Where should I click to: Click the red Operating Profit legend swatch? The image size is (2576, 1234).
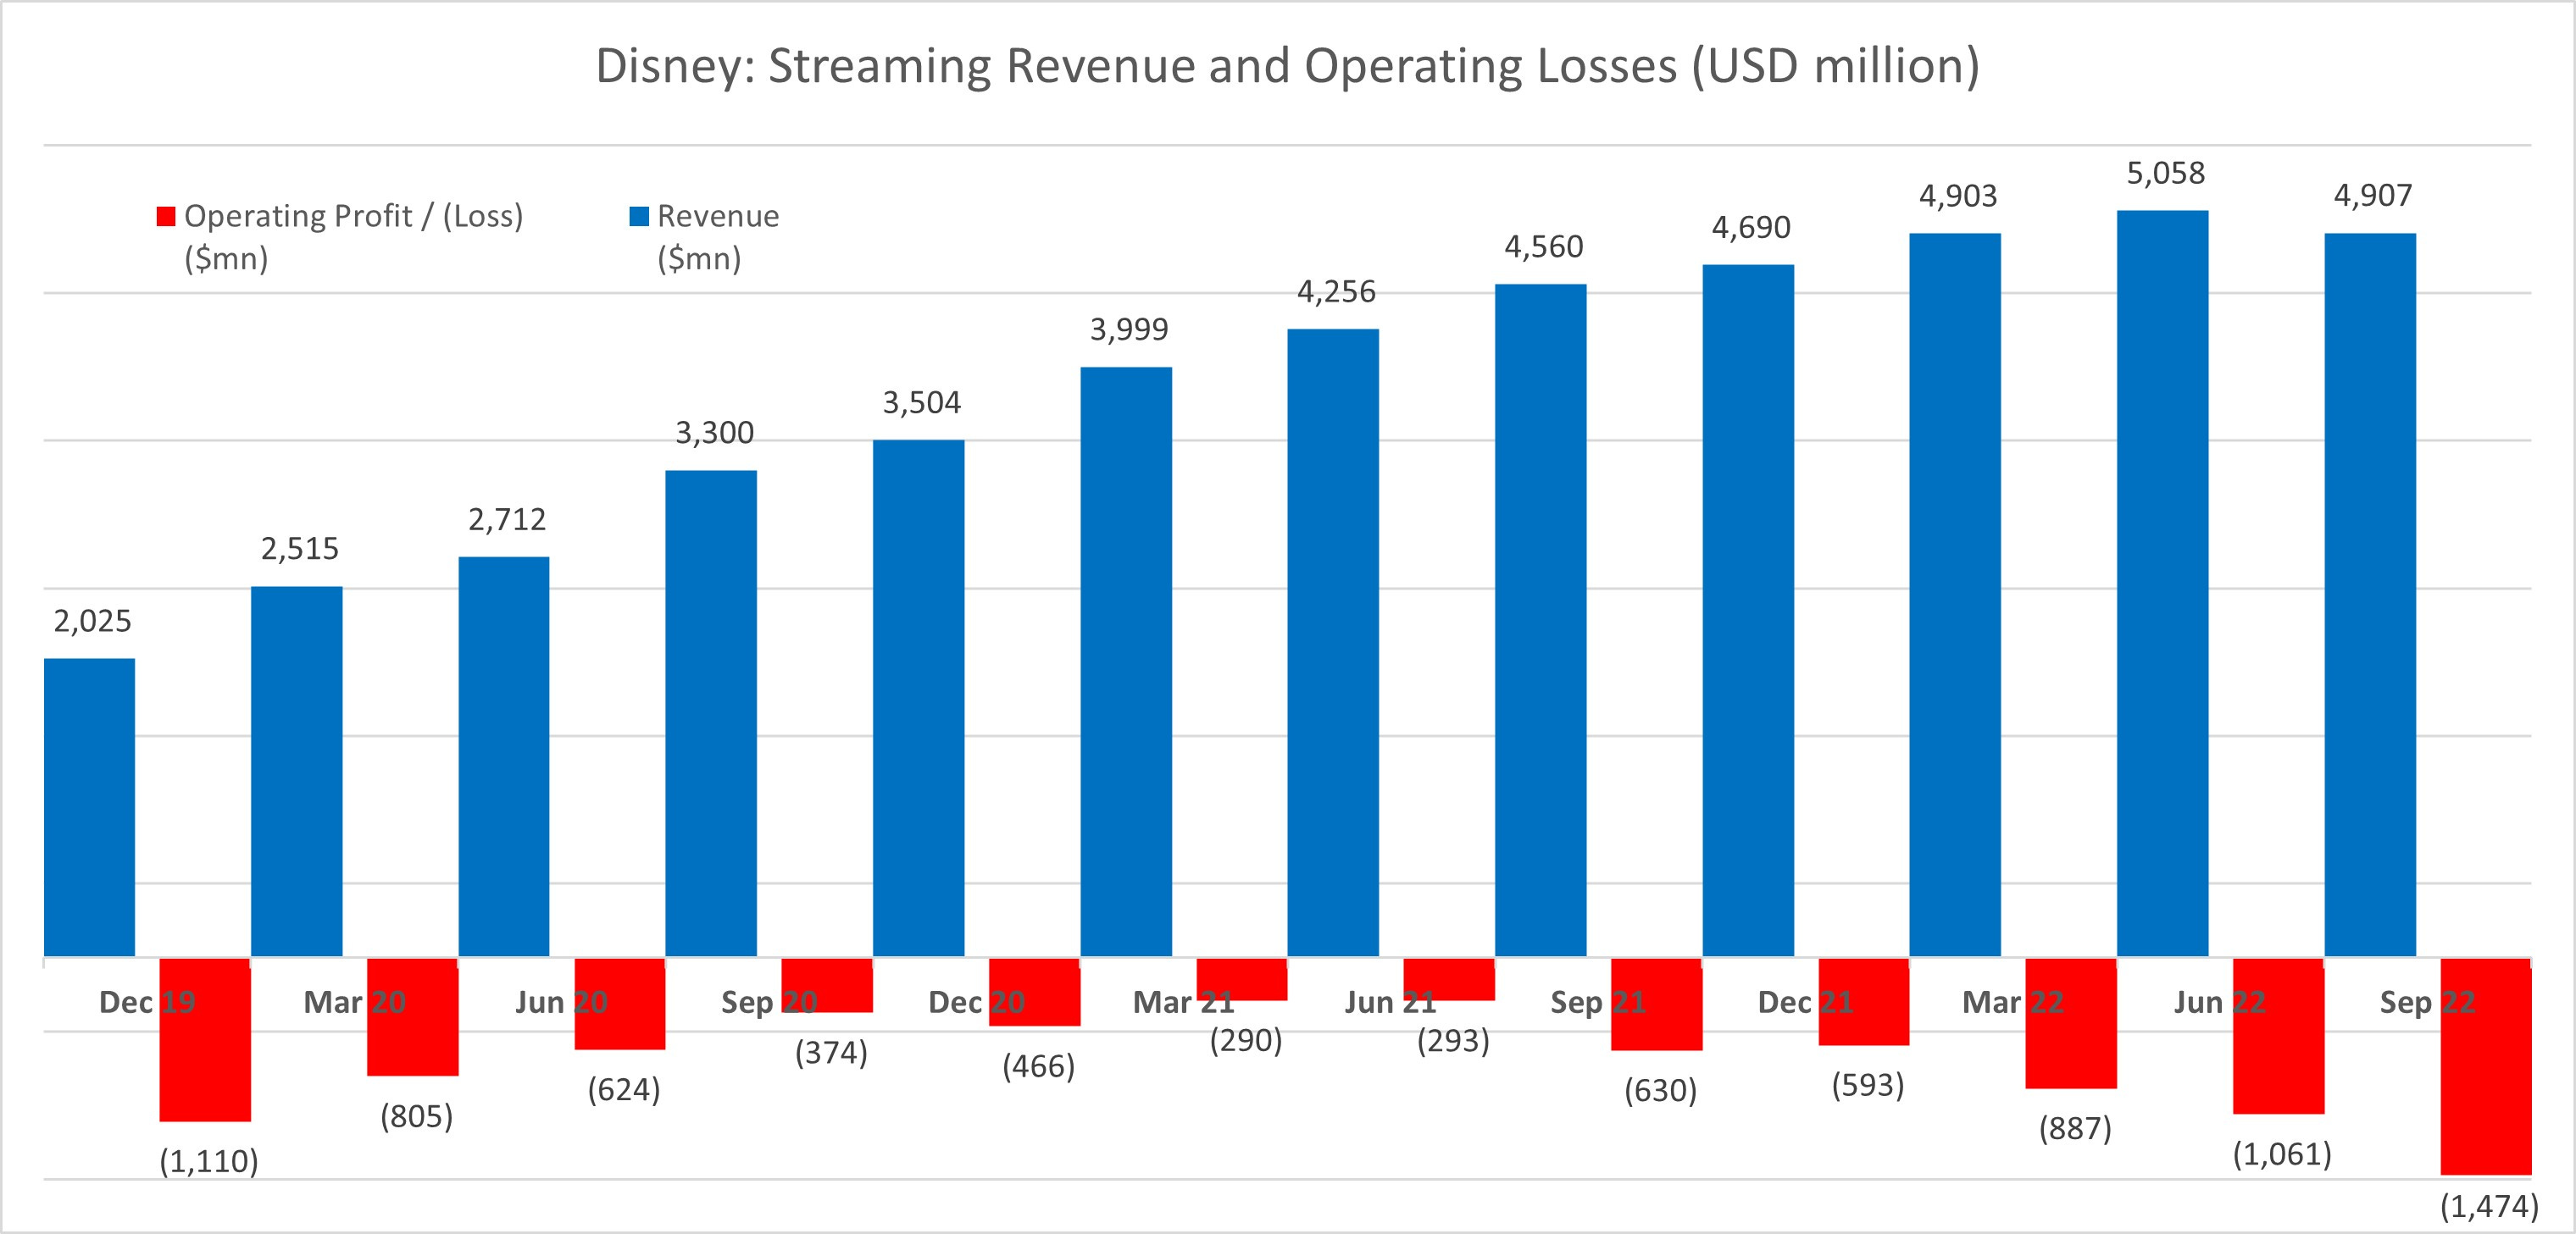pyautogui.click(x=166, y=217)
